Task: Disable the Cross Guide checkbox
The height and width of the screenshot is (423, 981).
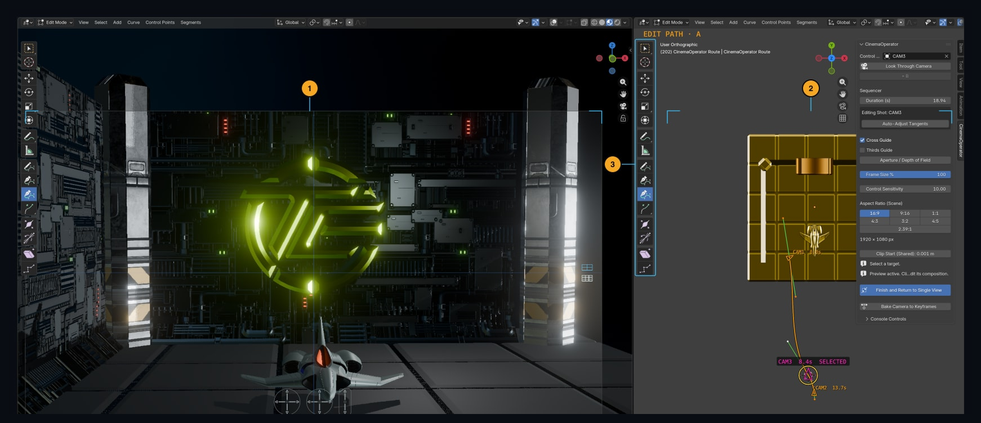Action: [x=862, y=140]
